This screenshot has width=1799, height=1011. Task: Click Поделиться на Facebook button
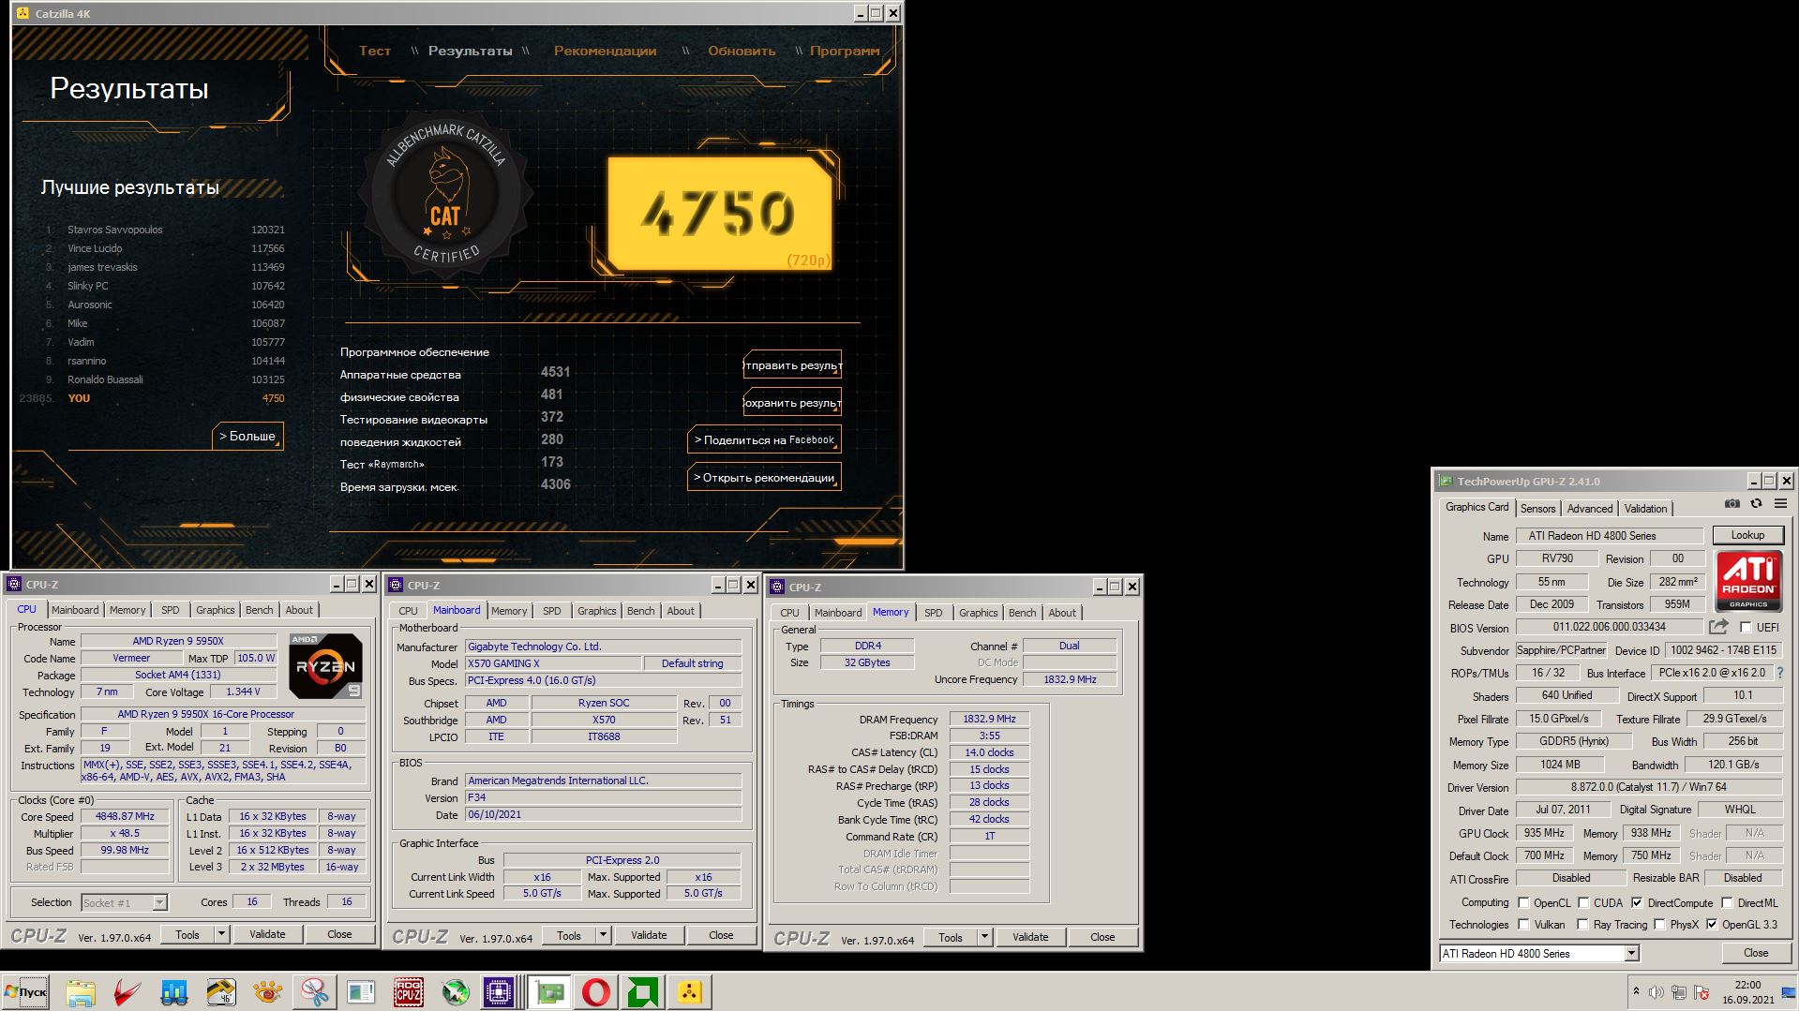[x=764, y=439]
